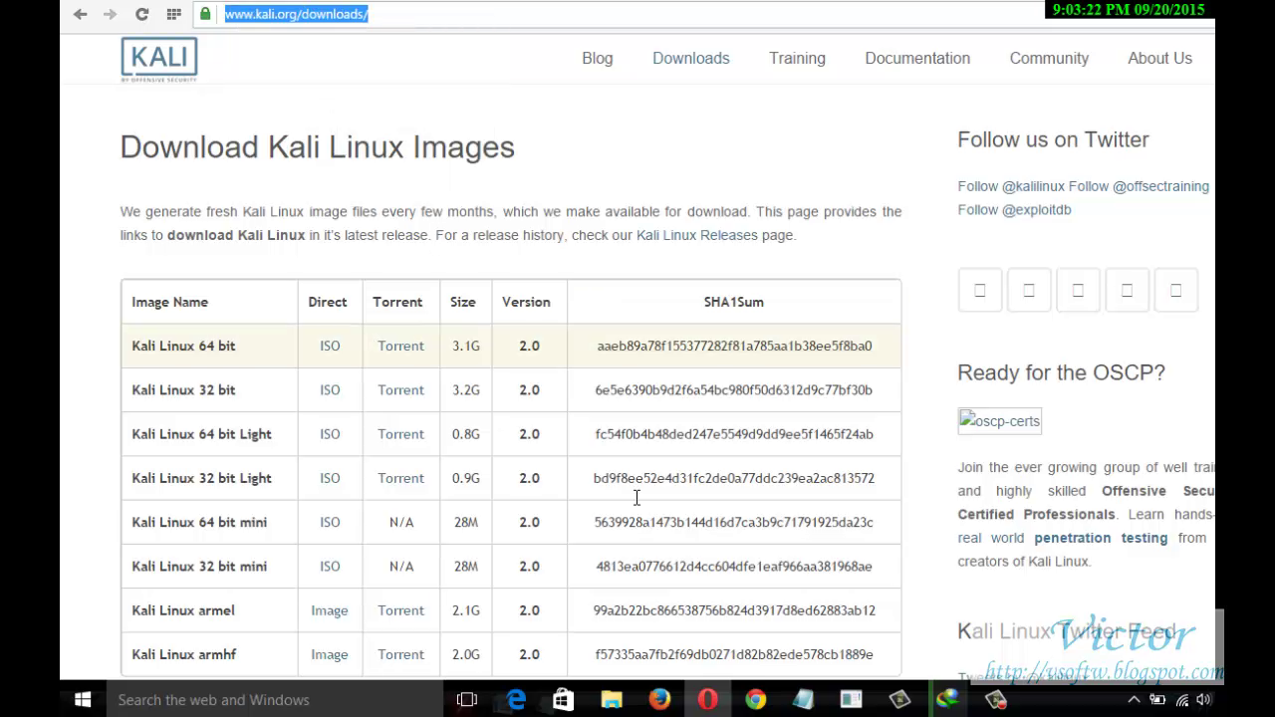
Task: Open the penetration testing link
Action: 1101,538
